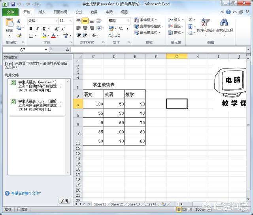Click the insert new worksheet tab icon
This screenshot has width=253, height=215.
pos(164,204)
